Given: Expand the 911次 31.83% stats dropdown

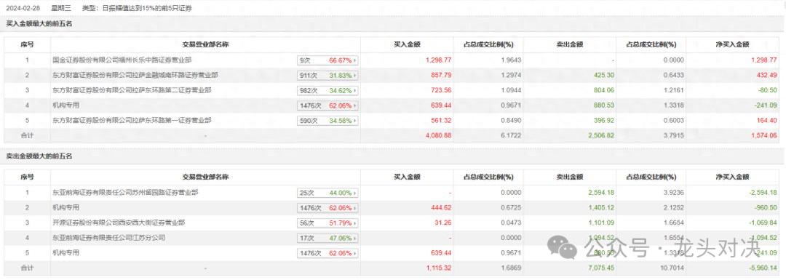Looking at the screenshot, I should coord(327,76).
